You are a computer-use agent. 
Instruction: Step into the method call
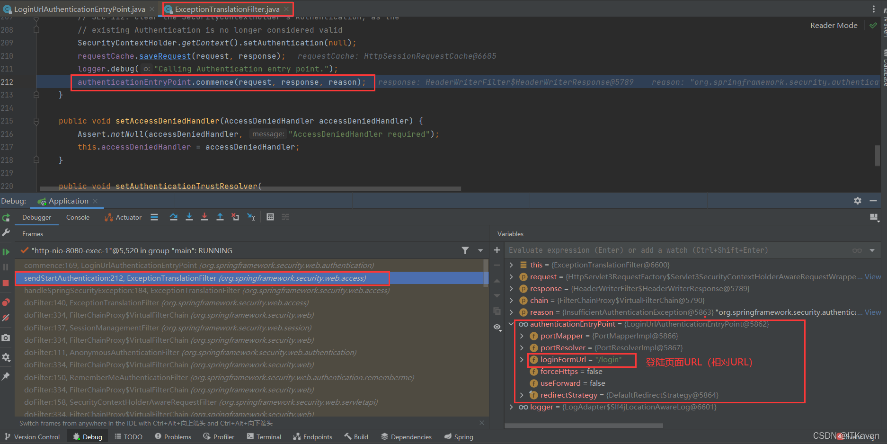pos(189,217)
